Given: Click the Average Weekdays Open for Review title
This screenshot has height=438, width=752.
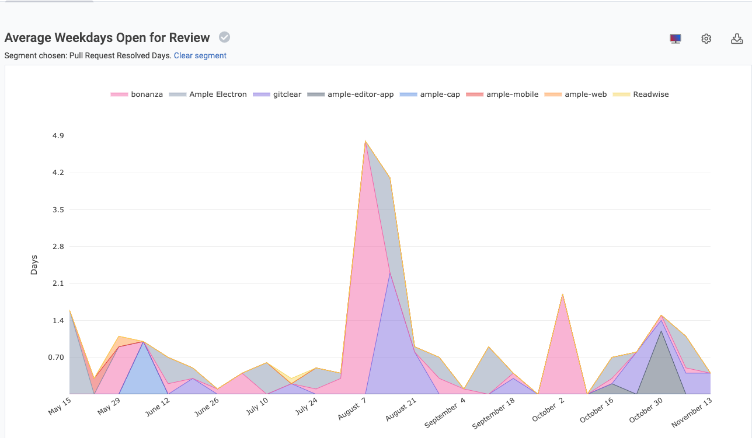Looking at the screenshot, I should (x=107, y=38).
